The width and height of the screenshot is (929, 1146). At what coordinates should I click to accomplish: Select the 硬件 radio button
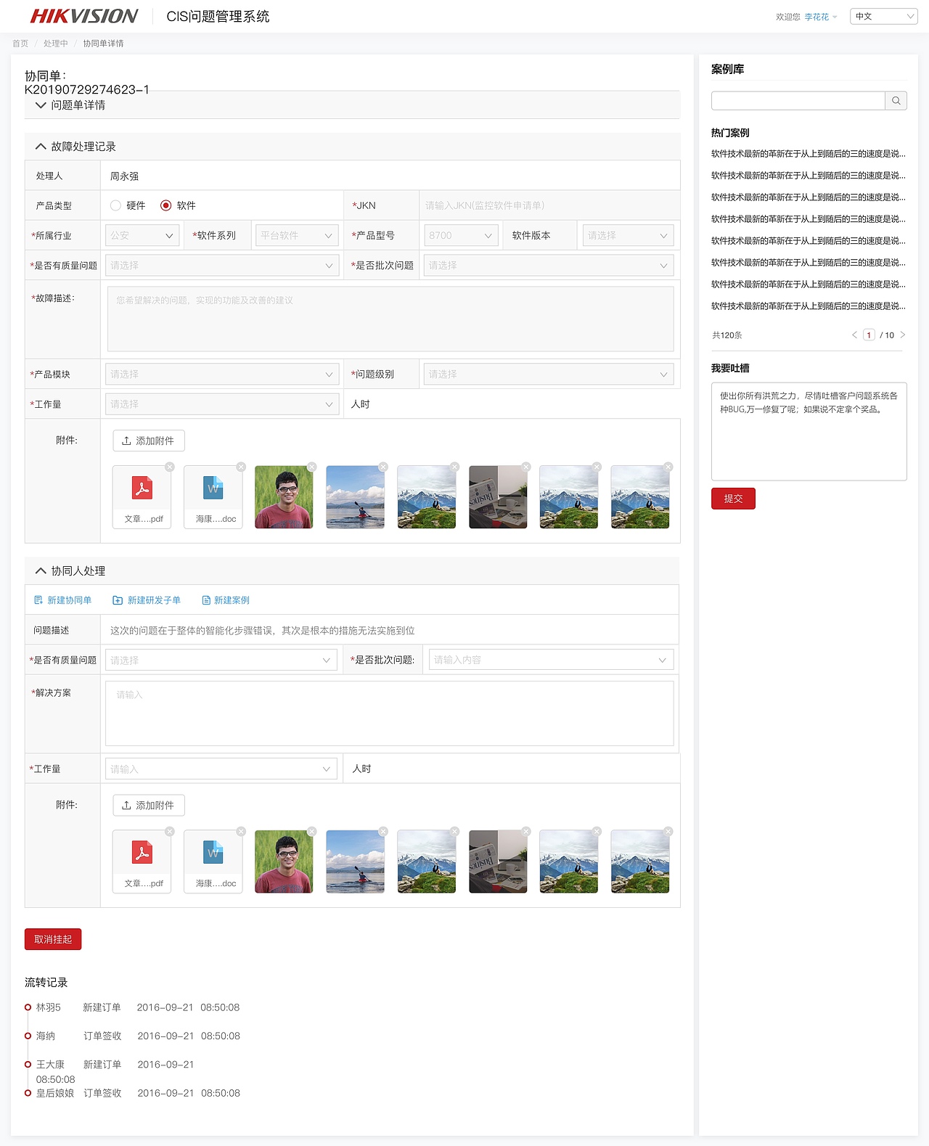pos(115,205)
